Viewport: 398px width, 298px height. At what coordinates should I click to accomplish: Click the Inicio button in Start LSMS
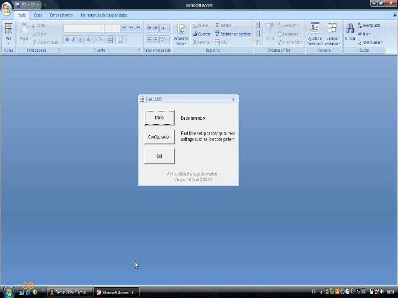pyautogui.click(x=159, y=118)
